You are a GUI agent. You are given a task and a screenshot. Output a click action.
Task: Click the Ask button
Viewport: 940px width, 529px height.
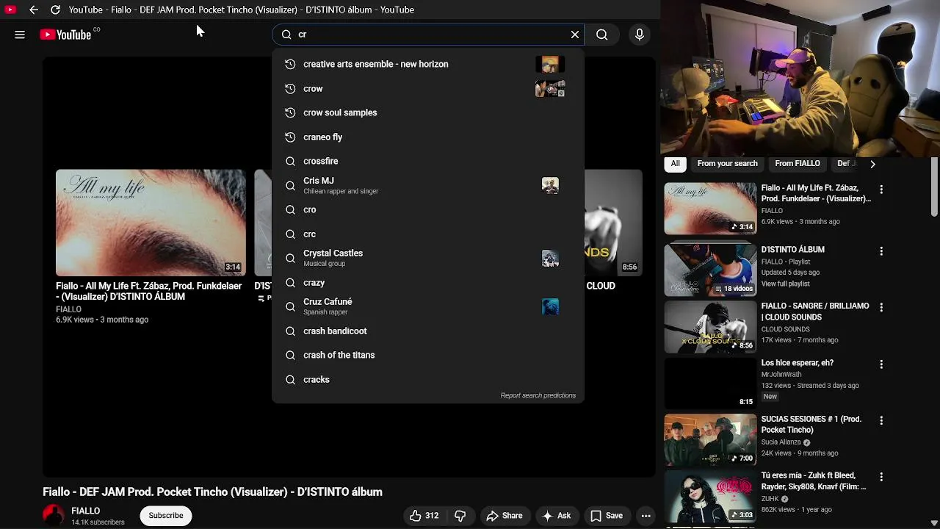(556, 516)
